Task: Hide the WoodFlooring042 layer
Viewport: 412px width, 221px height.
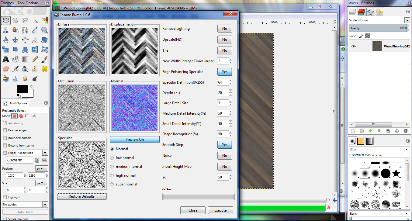Action: [x=353, y=46]
